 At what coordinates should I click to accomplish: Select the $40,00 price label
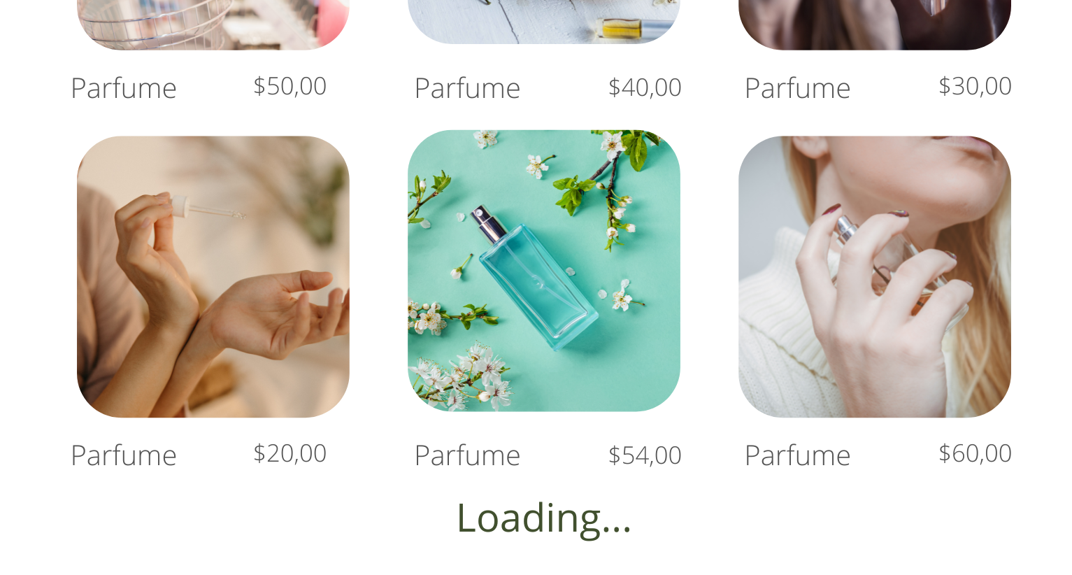[x=645, y=87]
